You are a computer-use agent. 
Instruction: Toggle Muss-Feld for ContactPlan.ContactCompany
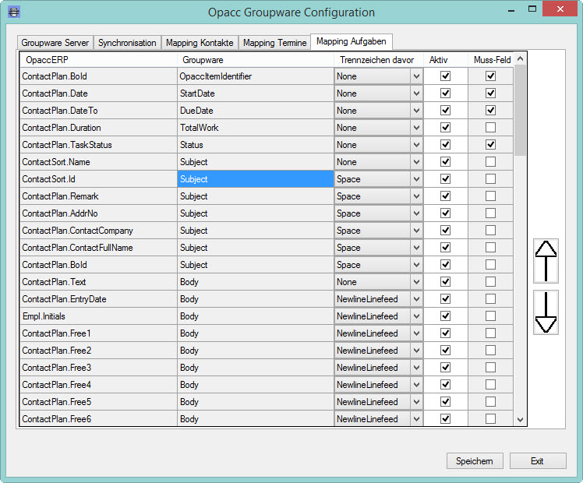pos(490,231)
